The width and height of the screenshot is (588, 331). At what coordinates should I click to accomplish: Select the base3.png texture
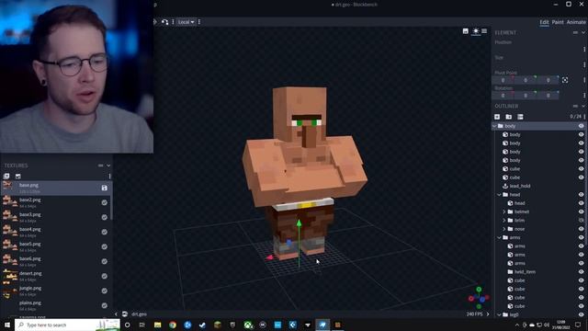coord(56,217)
